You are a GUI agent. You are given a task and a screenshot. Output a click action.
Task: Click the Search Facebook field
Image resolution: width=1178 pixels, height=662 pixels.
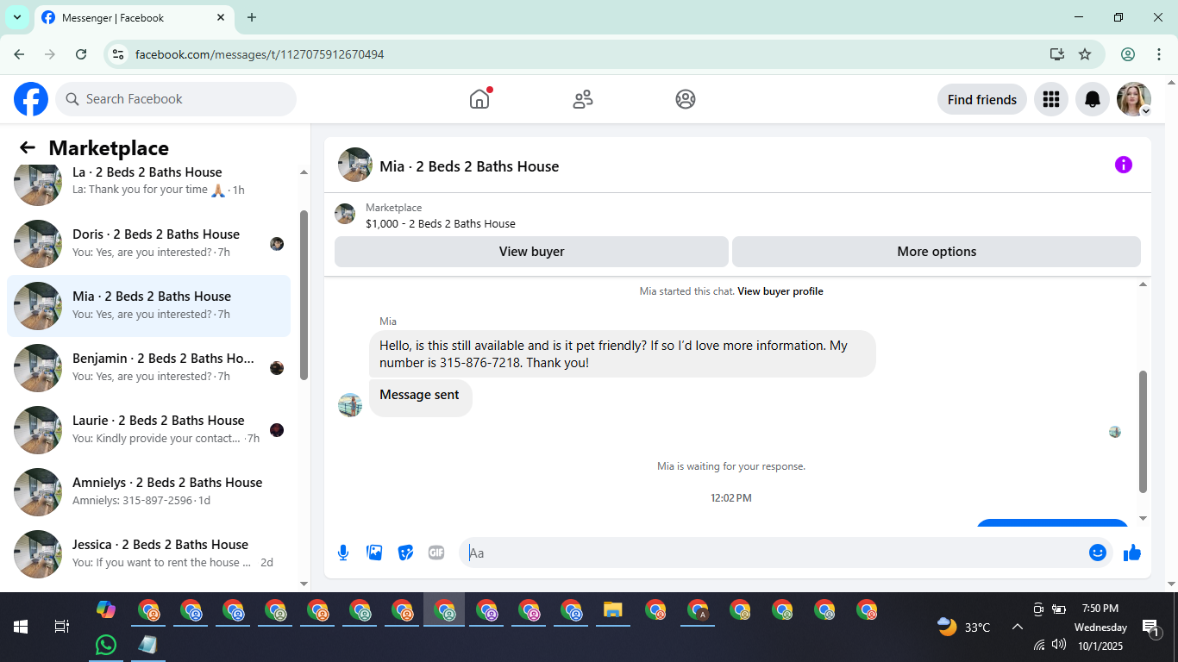pos(176,99)
